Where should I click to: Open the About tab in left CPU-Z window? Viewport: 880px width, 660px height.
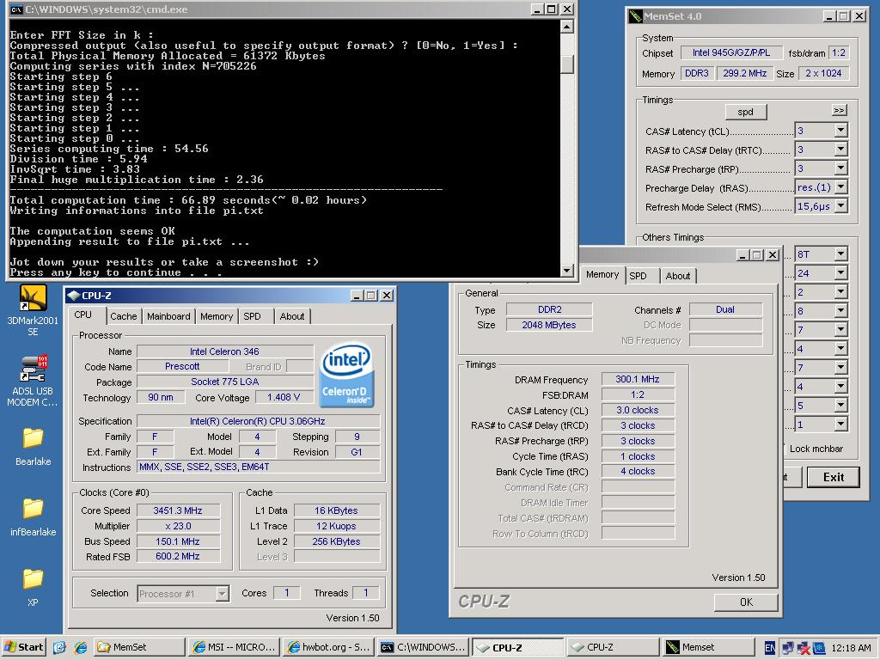(x=292, y=316)
